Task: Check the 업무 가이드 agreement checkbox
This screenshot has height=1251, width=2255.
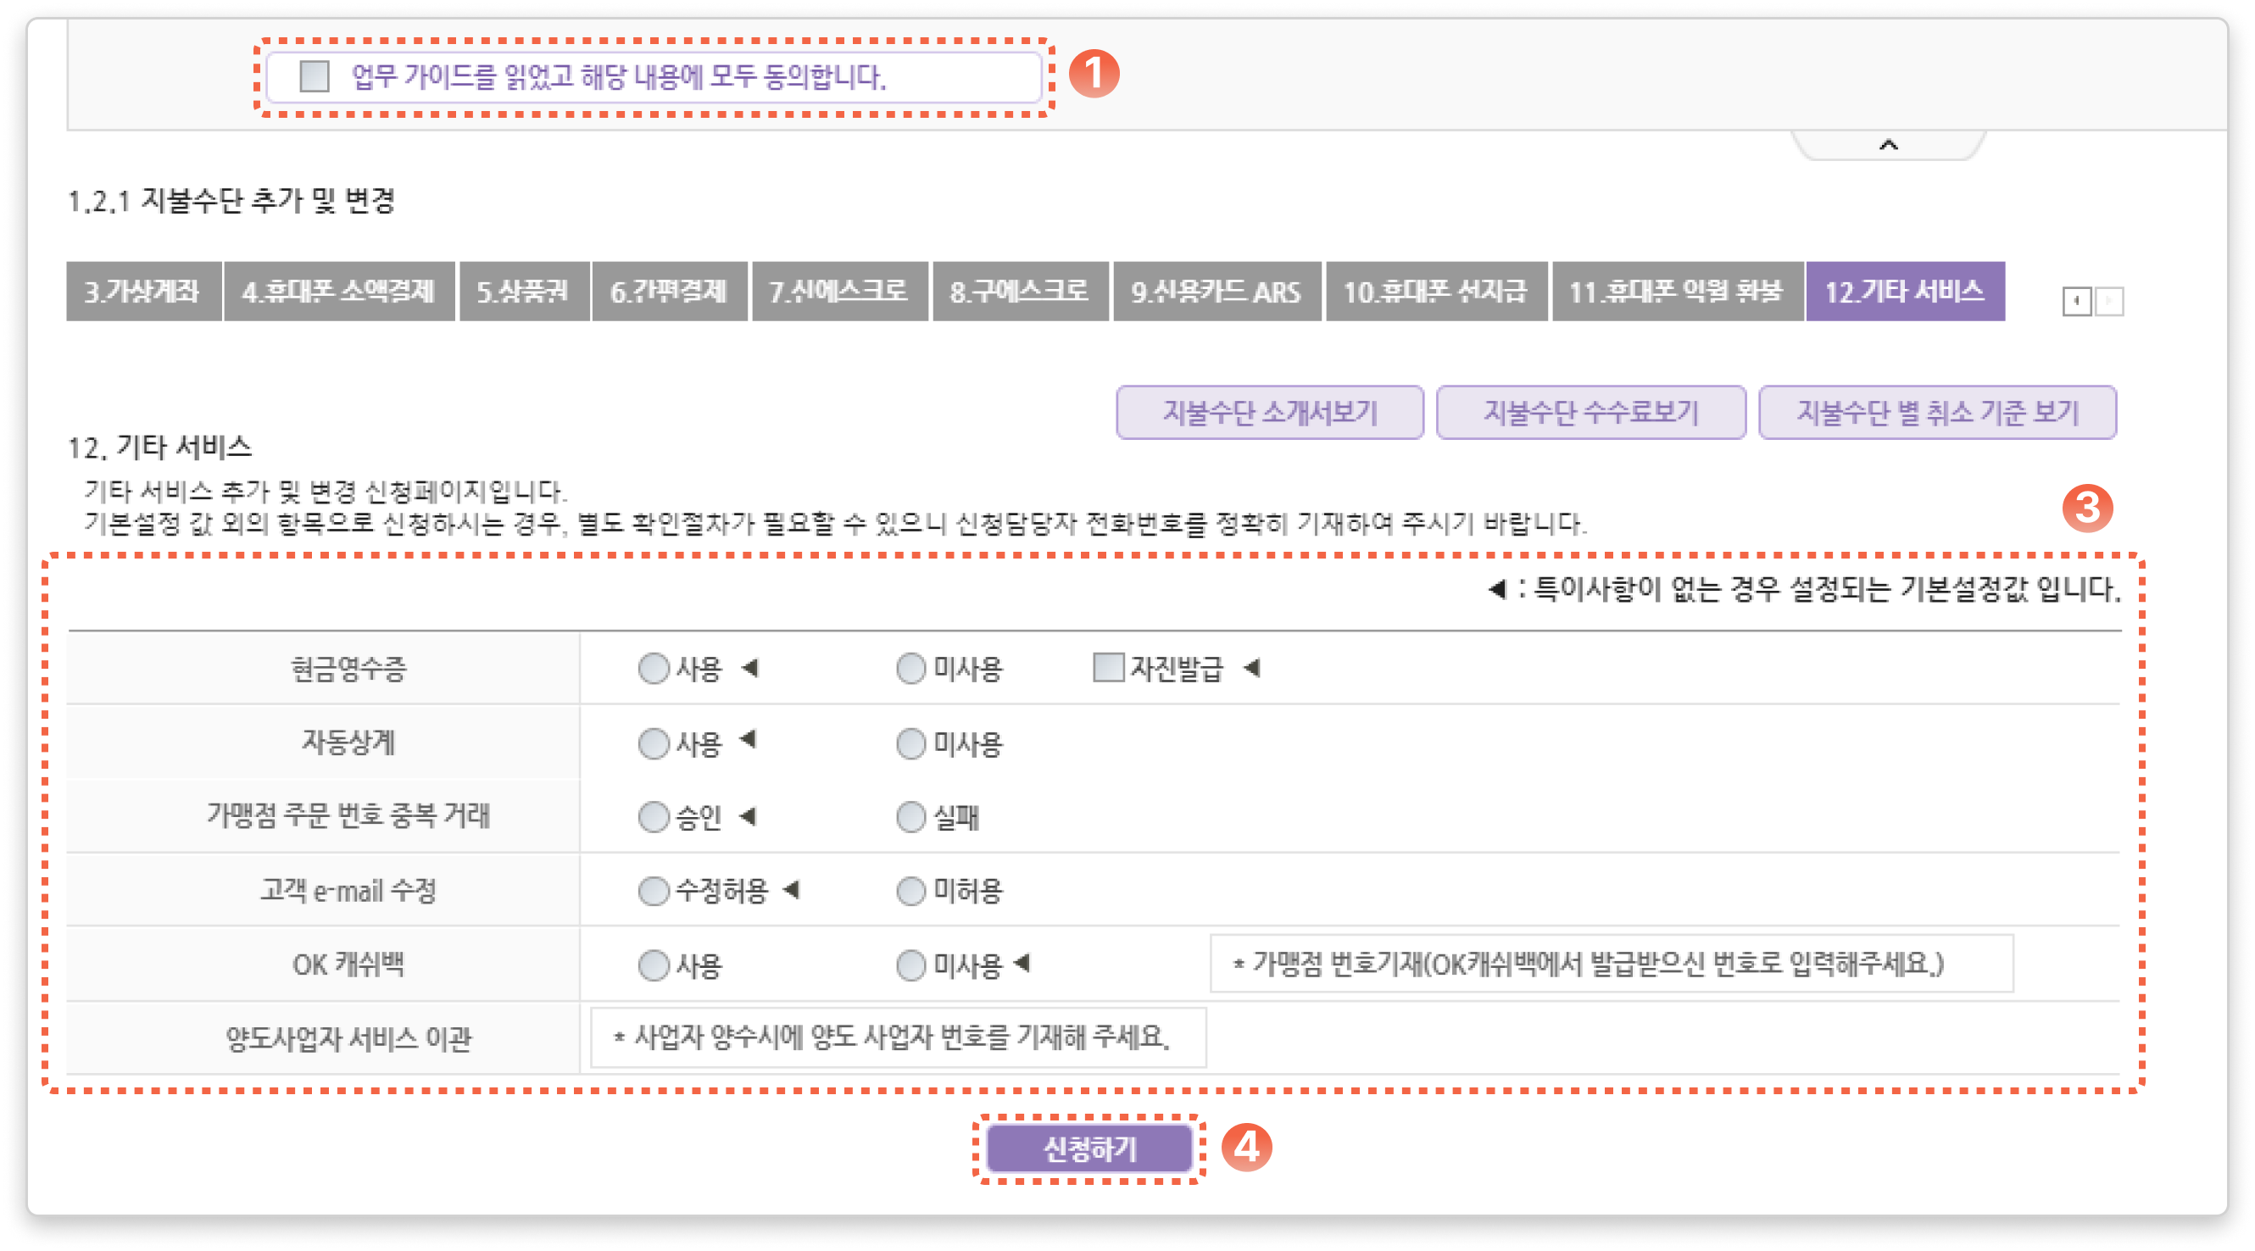Action: click(315, 76)
